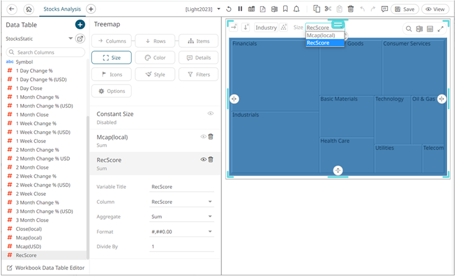Click the camera snapshot icon
The image size is (455, 276).
(x=251, y=9)
